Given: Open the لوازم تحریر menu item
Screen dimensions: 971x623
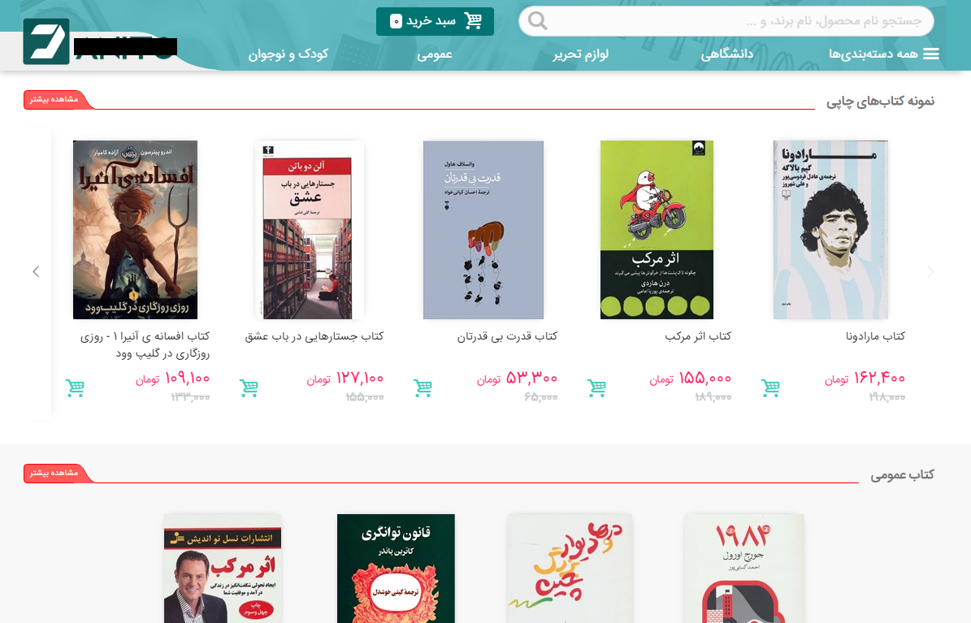Looking at the screenshot, I should click(x=580, y=54).
